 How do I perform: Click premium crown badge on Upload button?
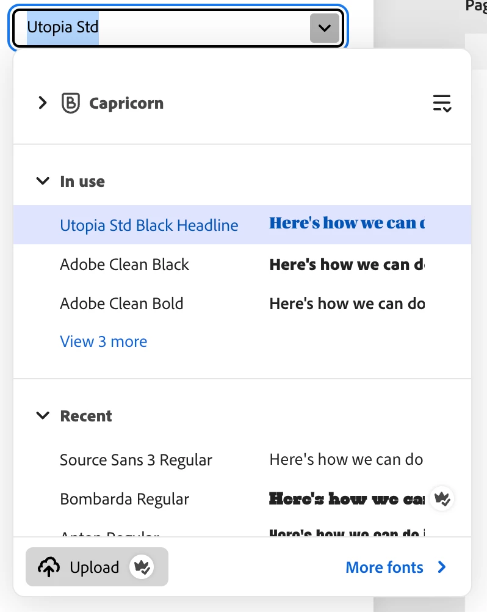pos(142,567)
